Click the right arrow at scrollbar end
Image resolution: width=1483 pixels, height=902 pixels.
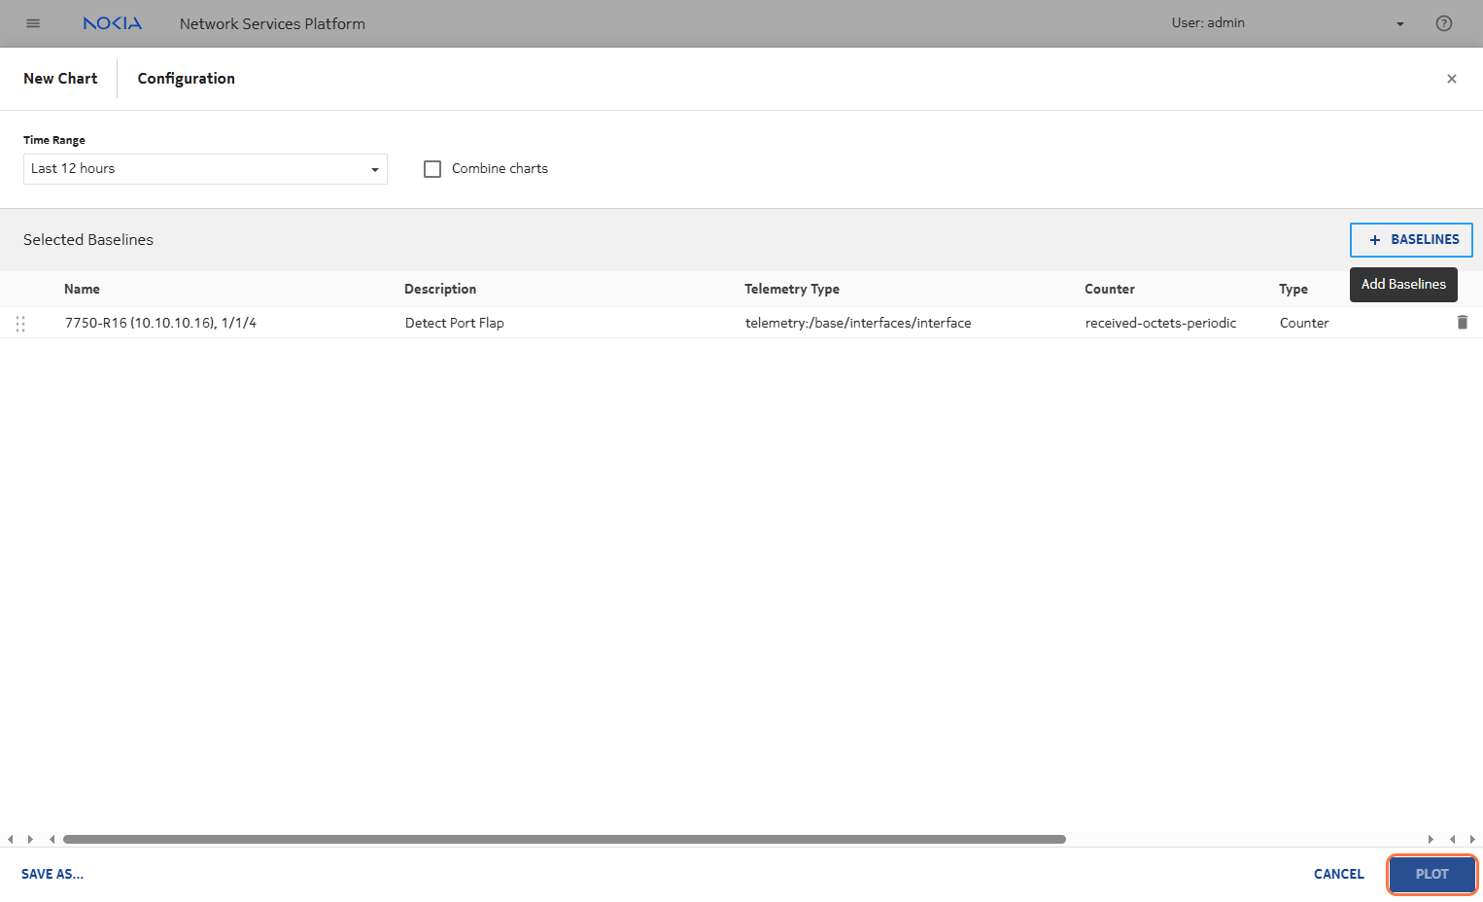tap(1471, 839)
